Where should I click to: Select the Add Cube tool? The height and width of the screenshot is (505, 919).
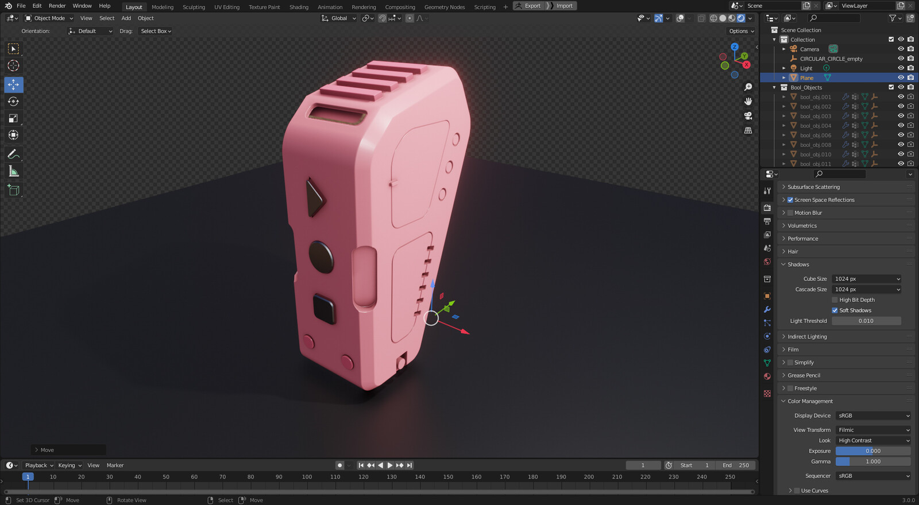(14, 190)
